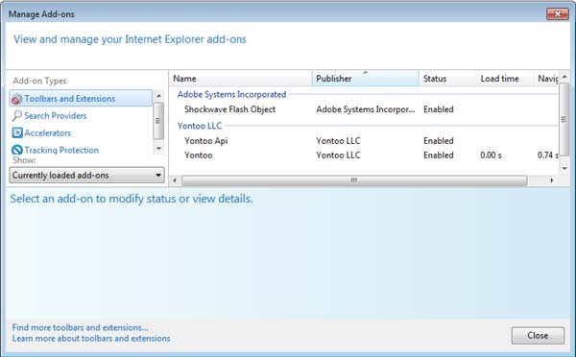Click the 0.00 s load time value
576x357 pixels.
(x=491, y=155)
